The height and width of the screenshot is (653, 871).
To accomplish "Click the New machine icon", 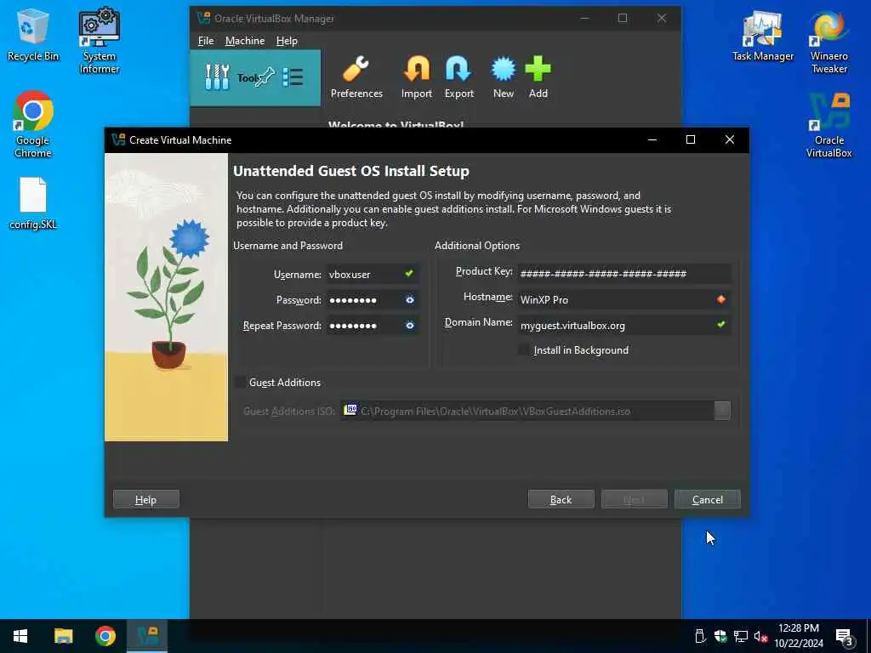I will point(504,77).
